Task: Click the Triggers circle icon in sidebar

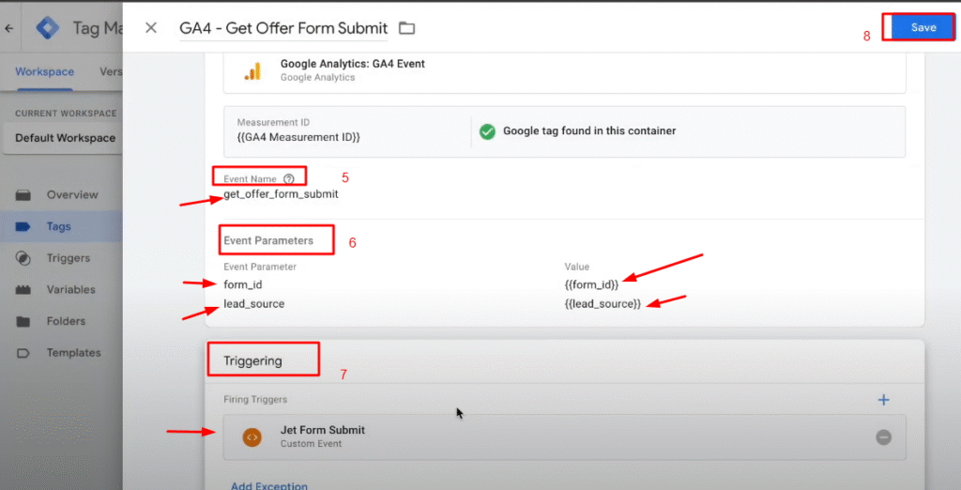Action: pyautogui.click(x=23, y=258)
